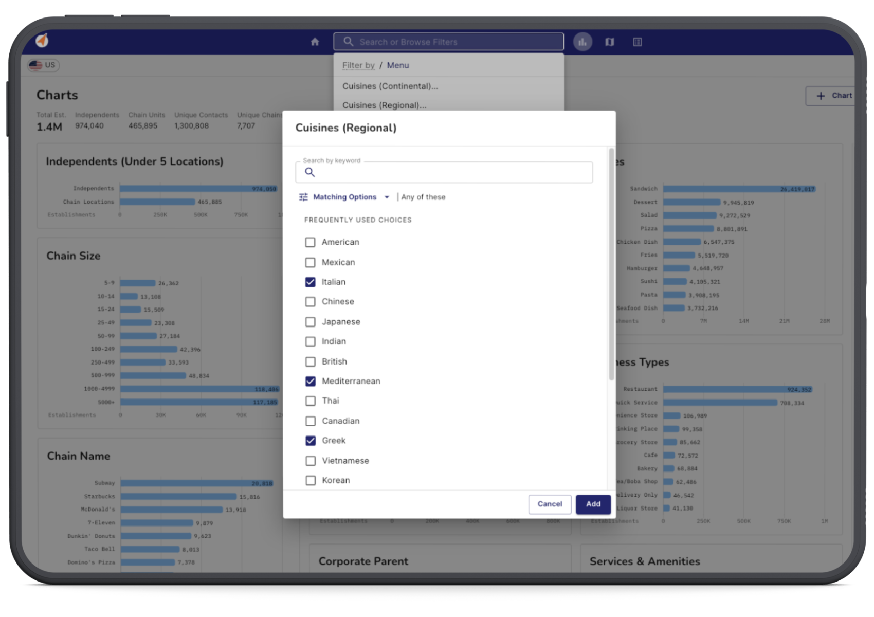The height and width of the screenshot is (617, 874).
Task: Uncheck the Italian cuisine checkbox
Action: [x=310, y=282]
